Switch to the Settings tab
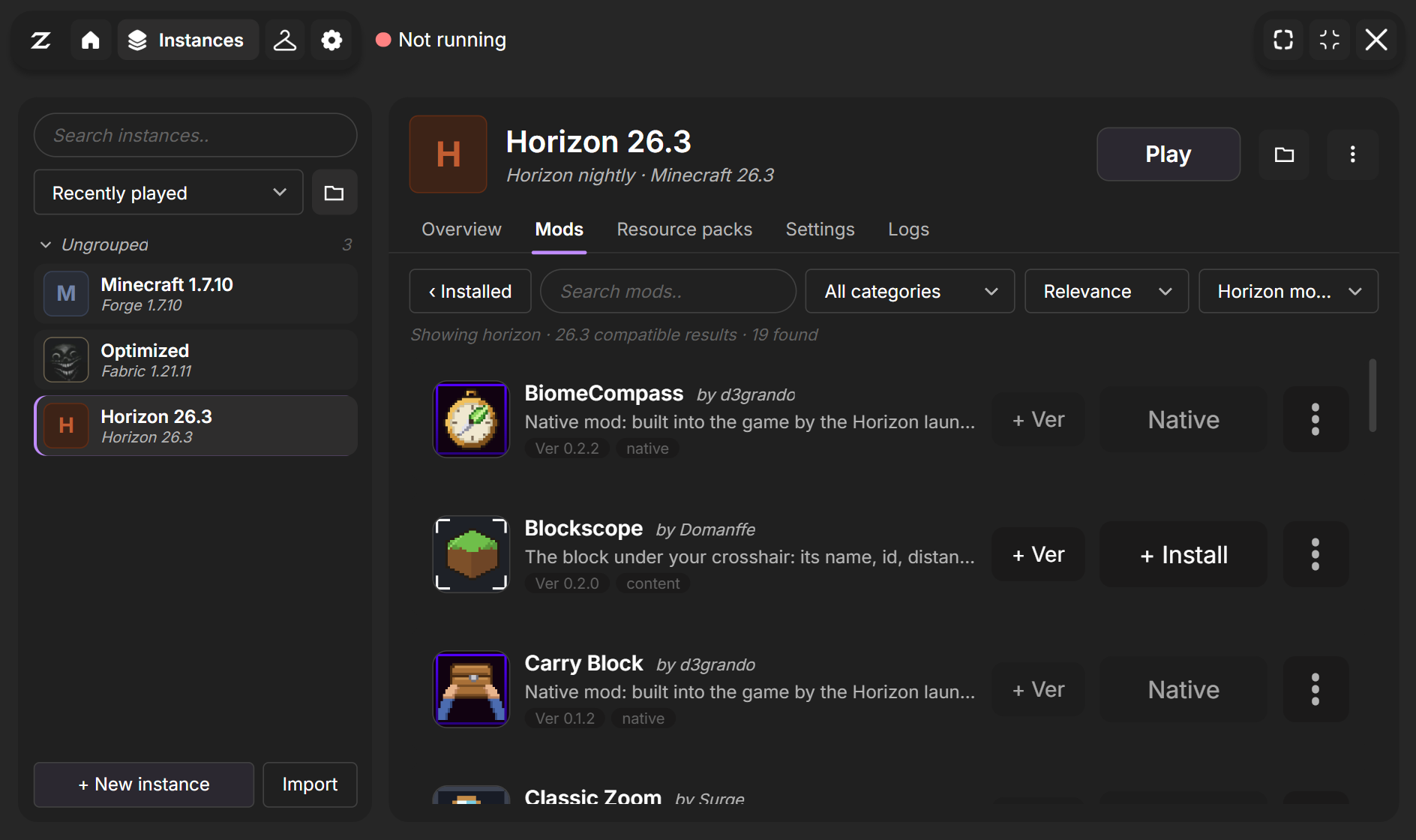The height and width of the screenshot is (840, 1416). click(820, 229)
